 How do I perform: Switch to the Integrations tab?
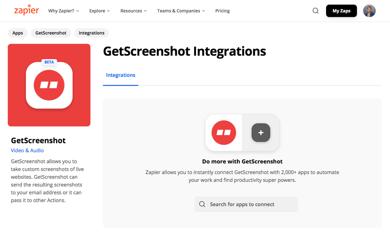point(120,75)
